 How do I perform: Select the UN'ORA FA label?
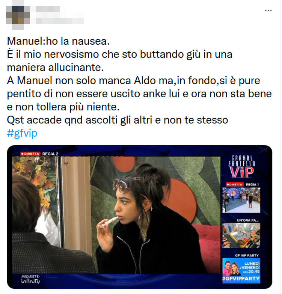[x=247, y=220]
